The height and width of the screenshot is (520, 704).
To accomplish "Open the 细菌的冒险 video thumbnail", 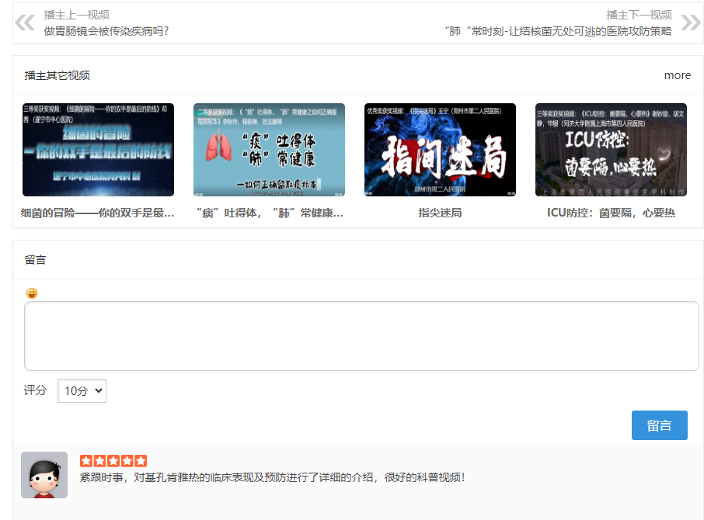I will 98,150.
